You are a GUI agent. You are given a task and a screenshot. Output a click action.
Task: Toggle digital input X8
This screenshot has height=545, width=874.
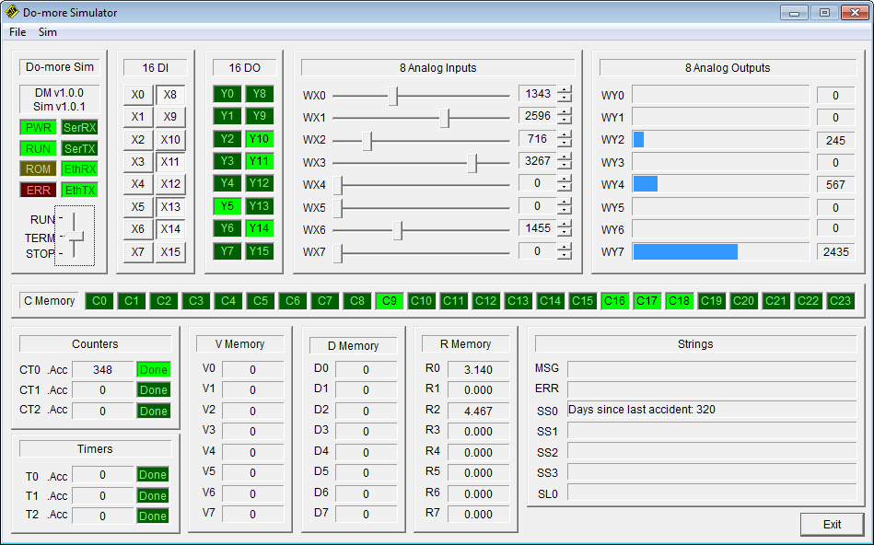click(169, 94)
